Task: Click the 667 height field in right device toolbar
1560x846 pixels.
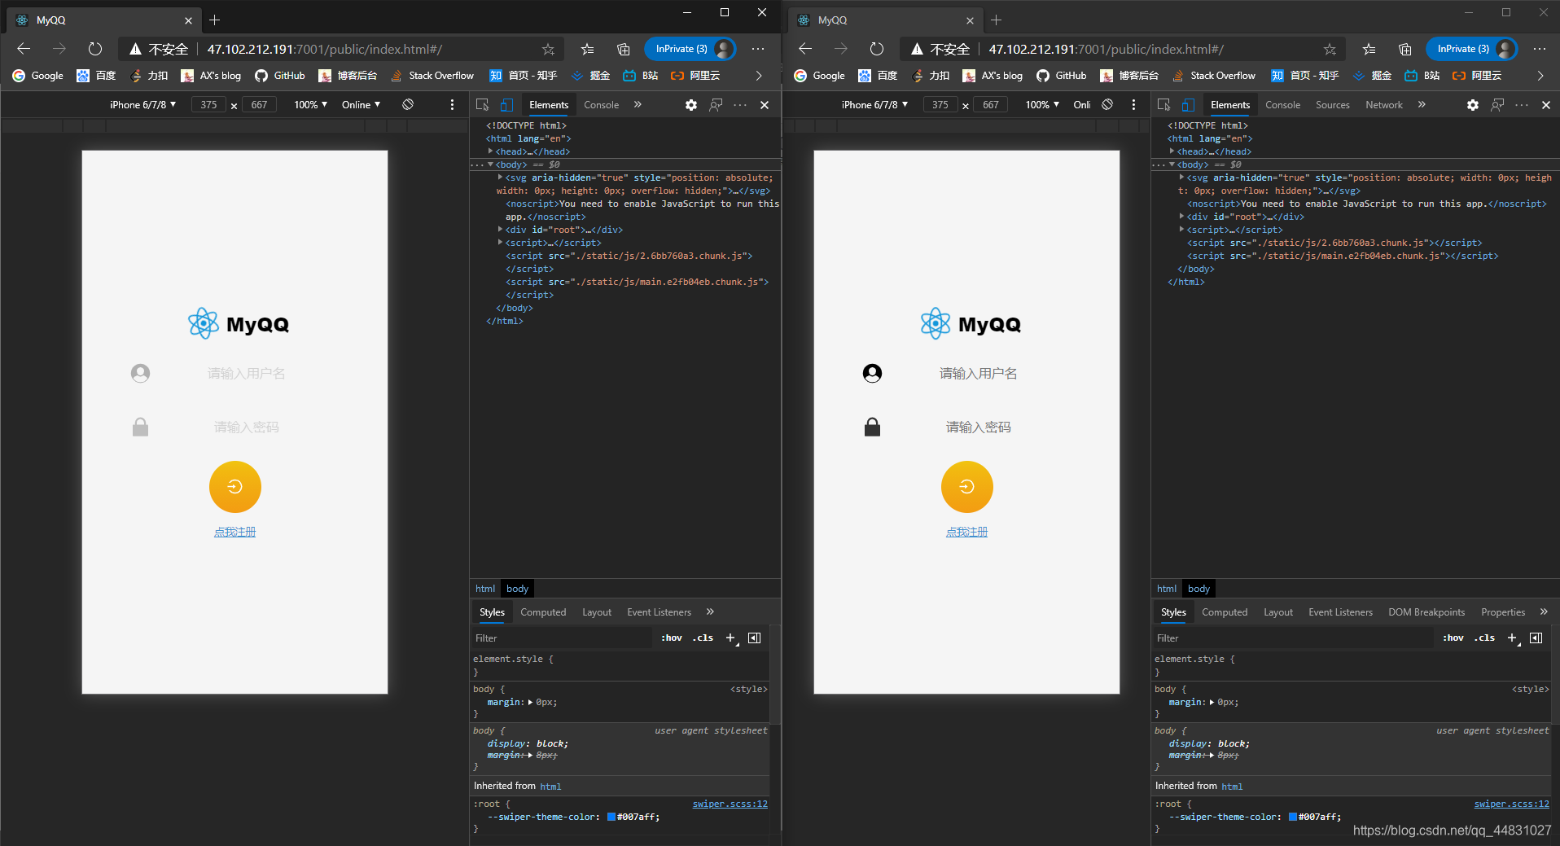Action: click(x=990, y=104)
